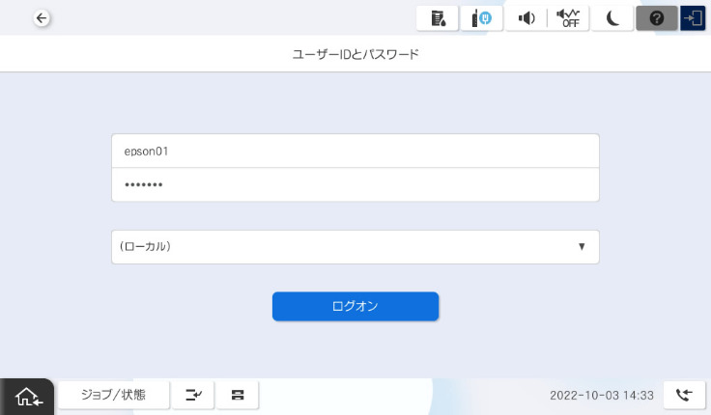This screenshot has width=711, height=415.
Task: Open the network connection status icon
Action: [x=481, y=18]
